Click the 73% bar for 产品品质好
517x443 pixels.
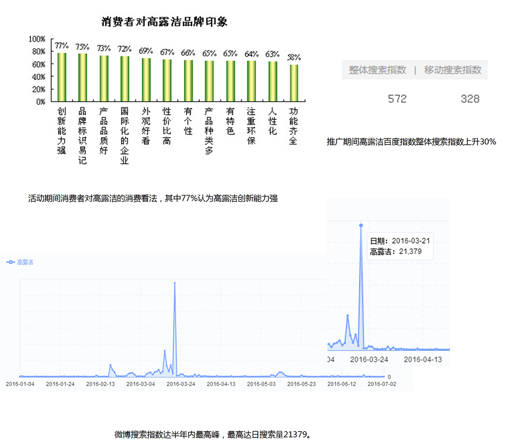coord(104,79)
